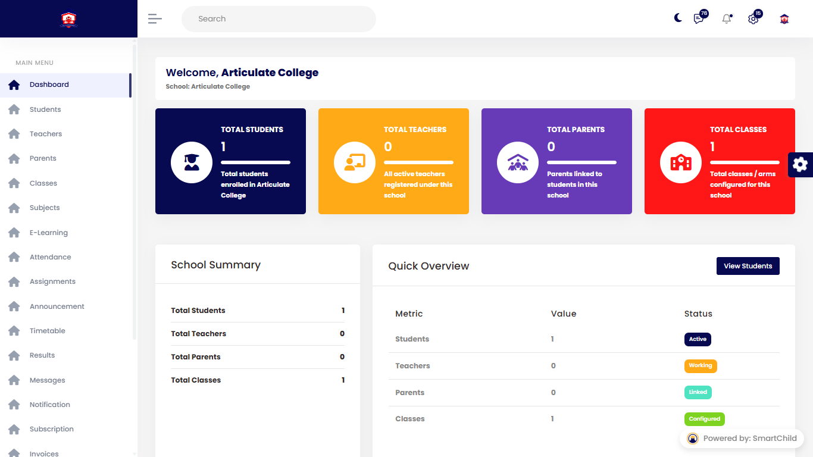Viewport: 813px width, 457px height.
Task: Click the home icon beside Notification
Action: 14,405
